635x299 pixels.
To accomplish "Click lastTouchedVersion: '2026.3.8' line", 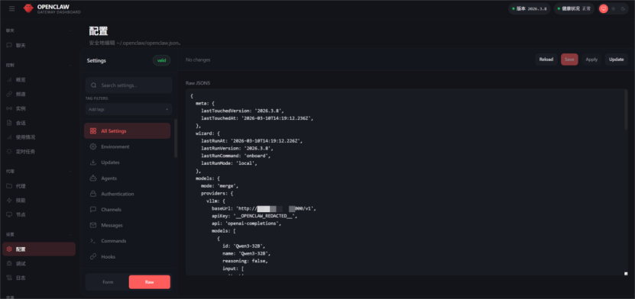I will tap(242, 111).
